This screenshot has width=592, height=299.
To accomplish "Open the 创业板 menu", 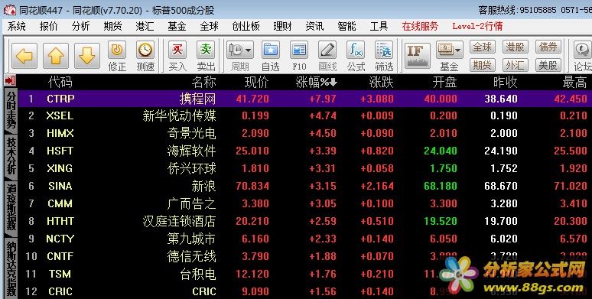I will (246, 27).
